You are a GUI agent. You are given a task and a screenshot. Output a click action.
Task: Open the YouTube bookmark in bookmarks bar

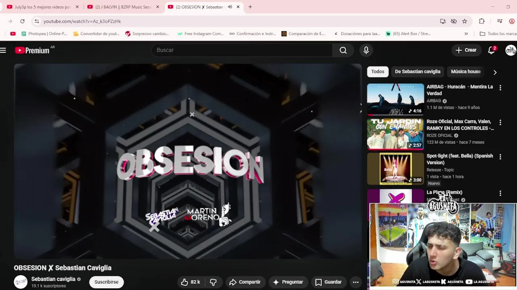click(13, 34)
